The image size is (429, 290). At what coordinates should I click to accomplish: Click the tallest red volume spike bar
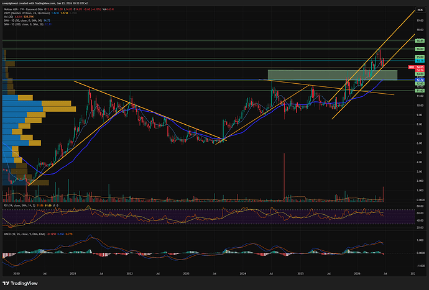[284, 177]
